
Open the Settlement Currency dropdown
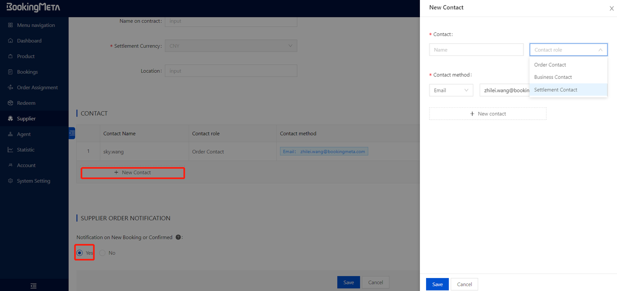[x=231, y=46]
